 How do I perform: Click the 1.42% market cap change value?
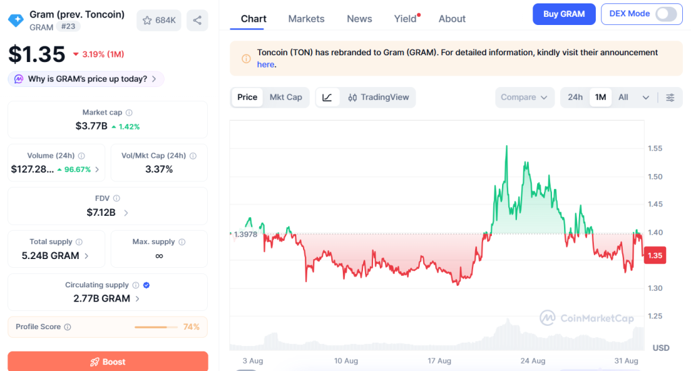(x=126, y=127)
